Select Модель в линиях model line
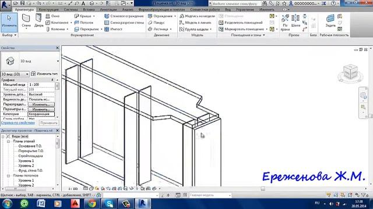373x209 pixels. [195, 23]
